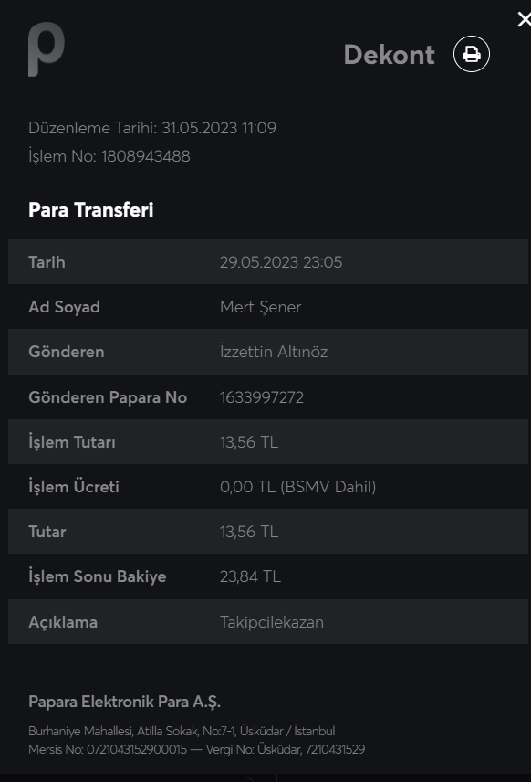Select the Açıklama text Takipcilekazan
This screenshot has height=782, width=531.
pos(272,622)
